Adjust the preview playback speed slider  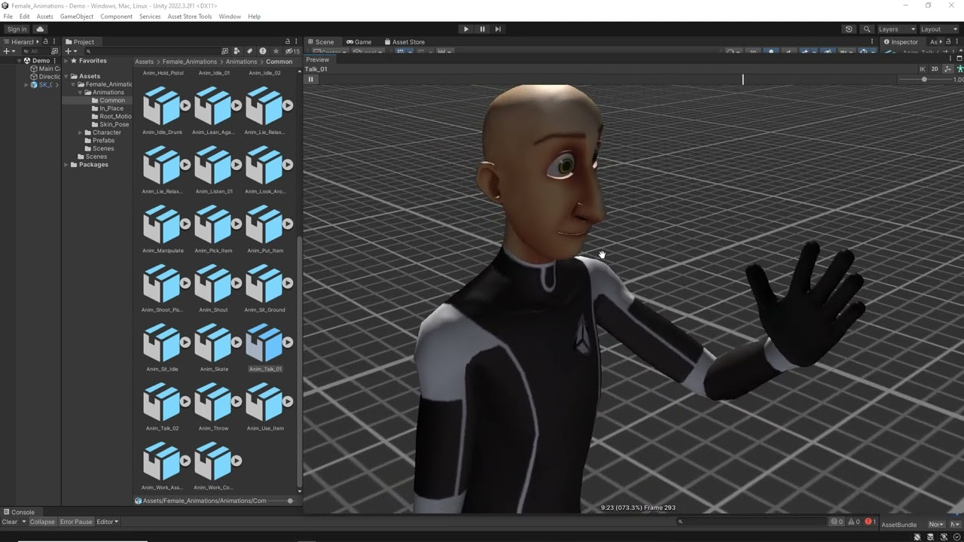click(x=924, y=79)
